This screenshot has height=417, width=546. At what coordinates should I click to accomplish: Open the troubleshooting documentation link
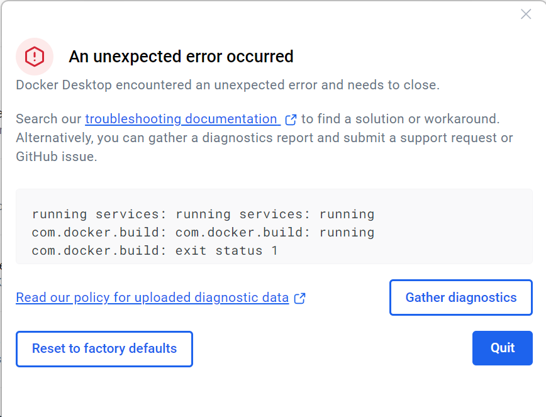click(182, 119)
